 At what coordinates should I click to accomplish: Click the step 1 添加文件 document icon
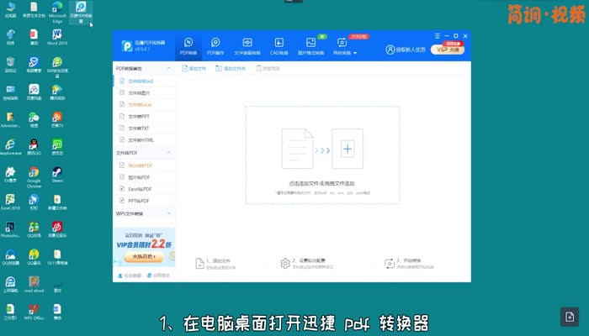(200, 264)
